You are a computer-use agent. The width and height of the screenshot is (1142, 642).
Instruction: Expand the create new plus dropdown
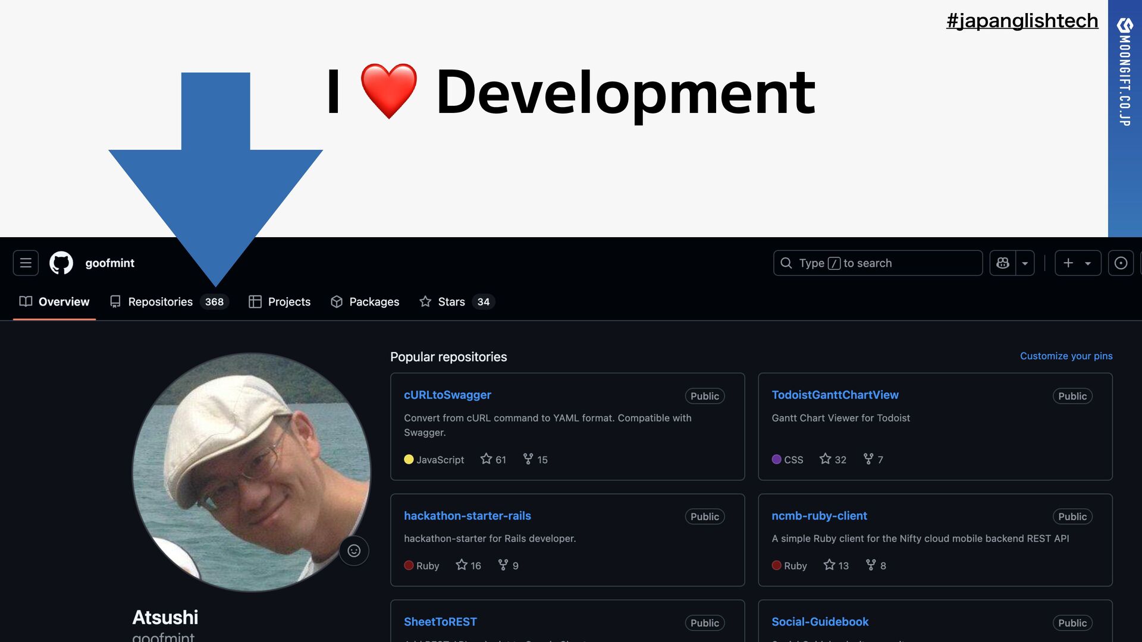pos(1077,263)
